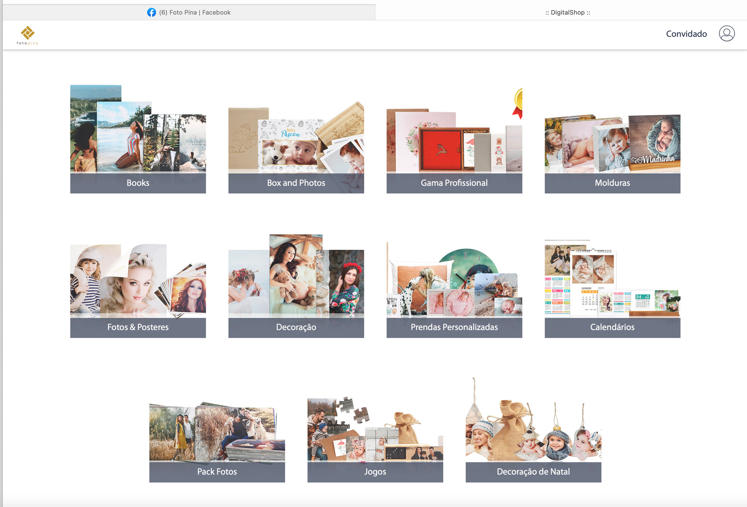Viewport: 747px width, 507px height.
Task: Switch to the DigitalShop tab
Action: point(567,12)
